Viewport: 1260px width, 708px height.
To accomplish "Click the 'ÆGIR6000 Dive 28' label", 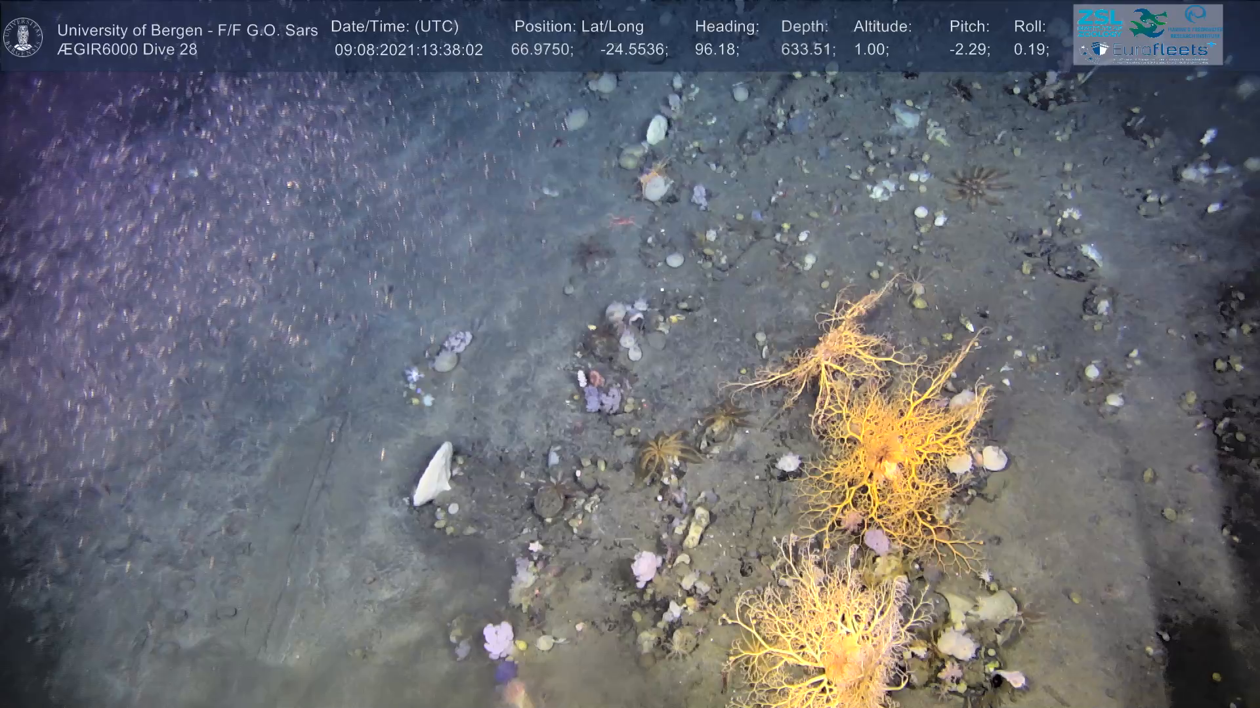I will (x=127, y=50).
